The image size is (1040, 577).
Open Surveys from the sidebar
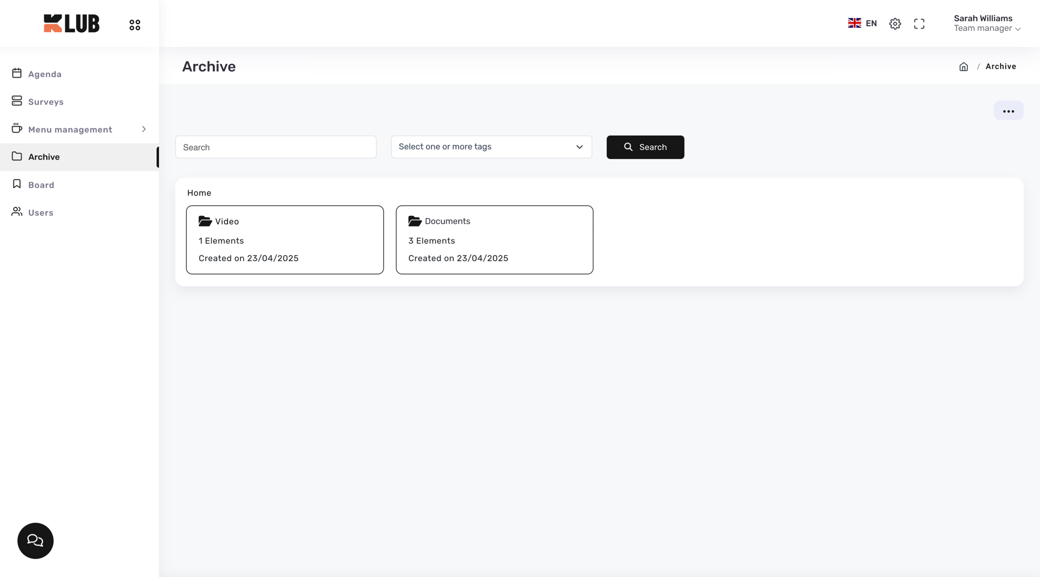[45, 102]
